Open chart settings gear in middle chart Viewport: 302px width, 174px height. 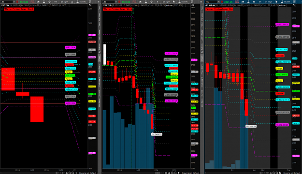(152, 2)
